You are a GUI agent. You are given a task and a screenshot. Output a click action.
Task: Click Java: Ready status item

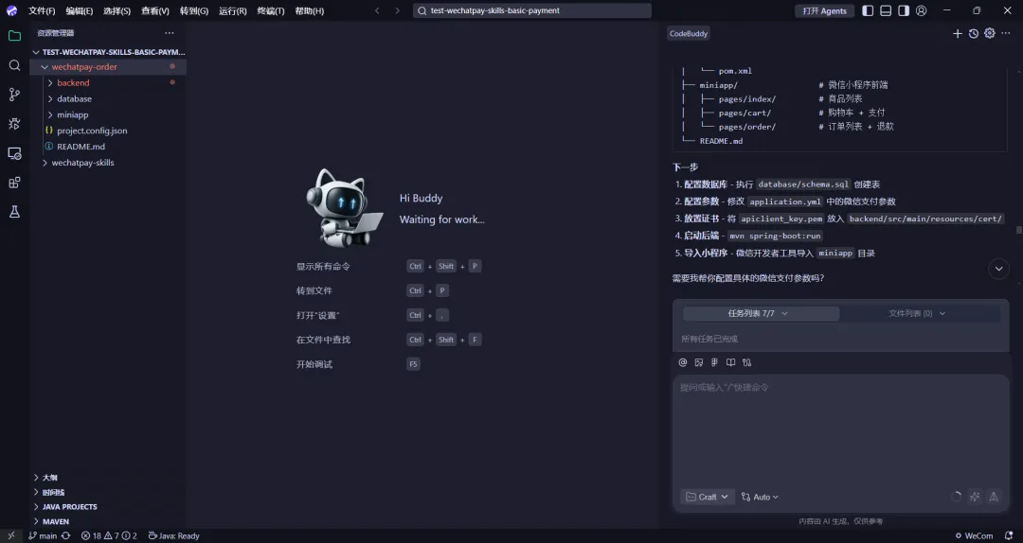(173, 535)
